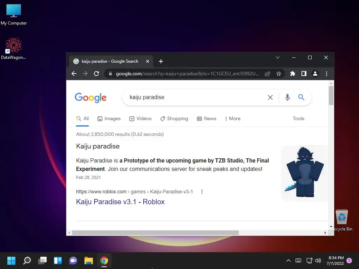This screenshot has height=269, width=359.
Task: Click the forward navigation arrow in Chrome
Action: coord(85,74)
